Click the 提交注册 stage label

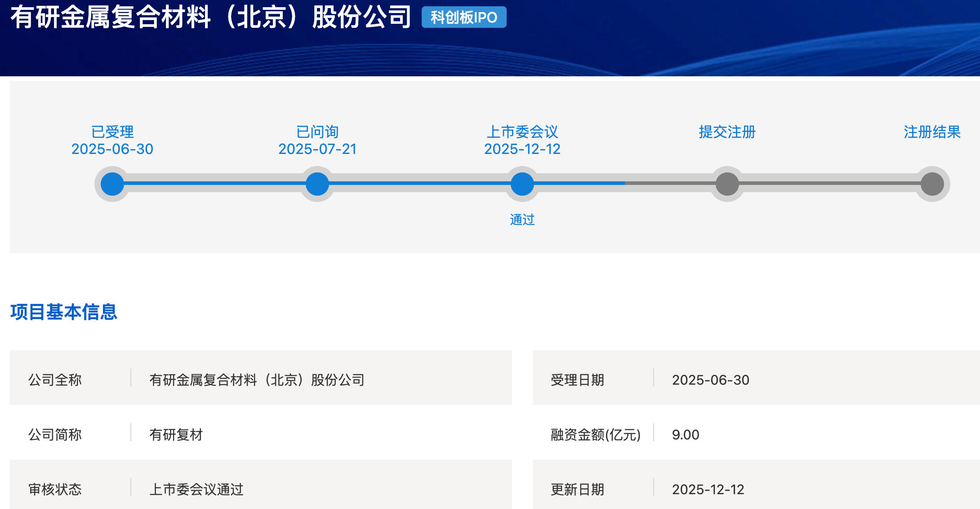click(727, 132)
